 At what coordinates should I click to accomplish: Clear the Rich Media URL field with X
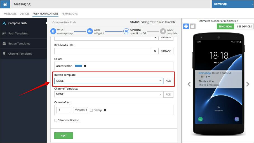coord(155,51)
